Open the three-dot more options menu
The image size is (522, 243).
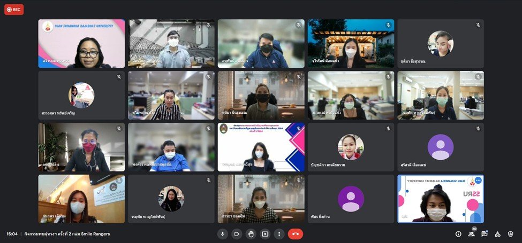click(x=278, y=234)
